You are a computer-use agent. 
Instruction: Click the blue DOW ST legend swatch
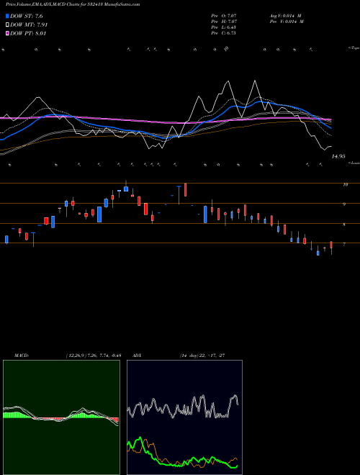pos(7,17)
